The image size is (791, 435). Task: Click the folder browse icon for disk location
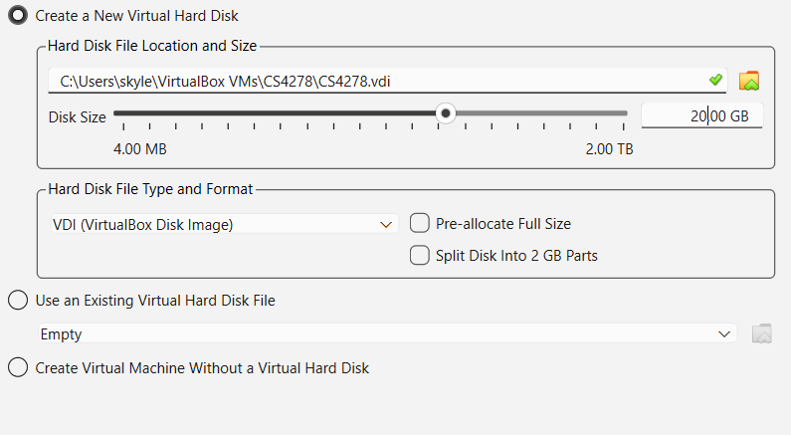[x=749, y=81]
